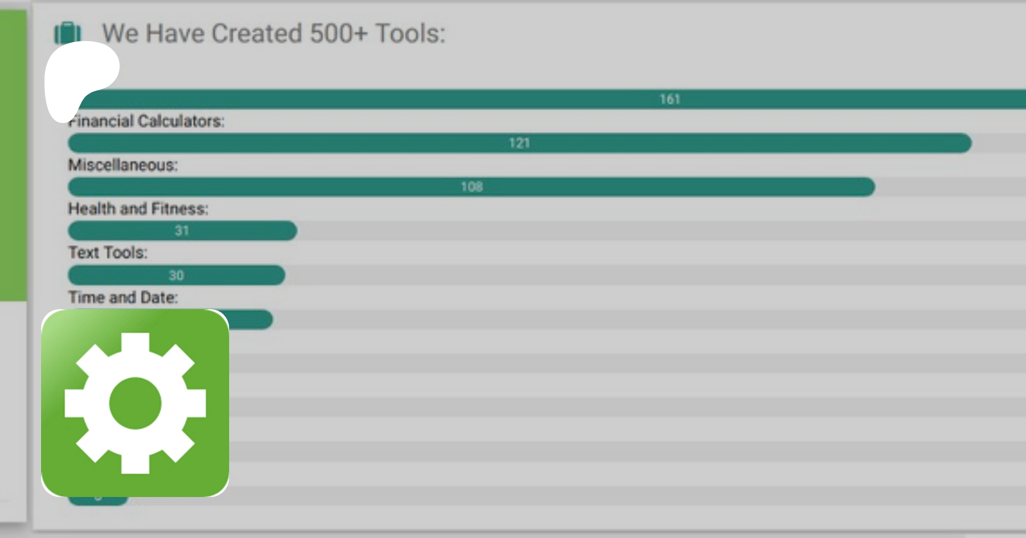Viewport: 1026px width, 538px height.
Task: Click the gray track right of the 108 bar
Action: point(952,187)
